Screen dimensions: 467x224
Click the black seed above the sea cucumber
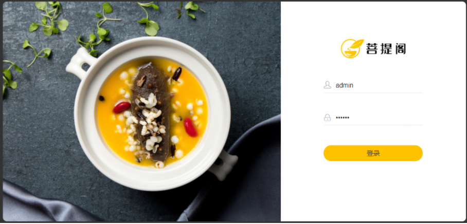click(177, 74)
